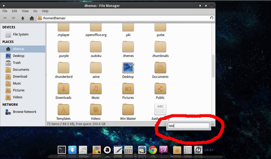271x159 pixels.
Task: Open Google Chrome from the dock
Action: point(152,150)
